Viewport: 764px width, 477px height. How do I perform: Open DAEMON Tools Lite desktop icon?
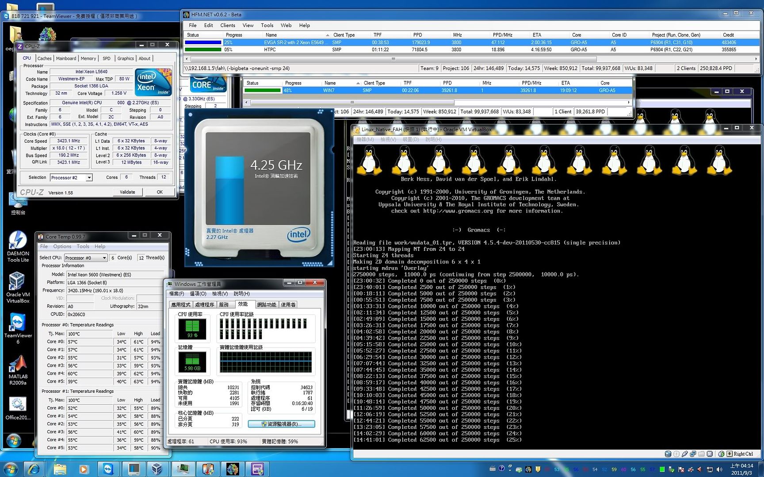[18, 246]
